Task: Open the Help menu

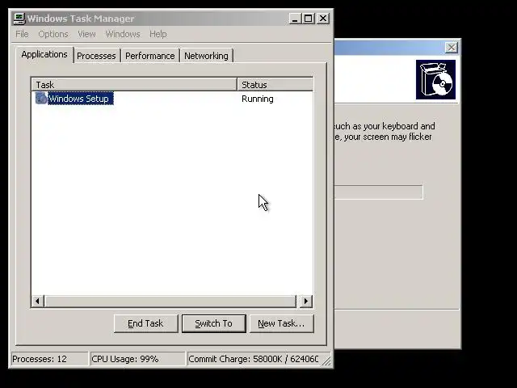Action: pos(158,34)
